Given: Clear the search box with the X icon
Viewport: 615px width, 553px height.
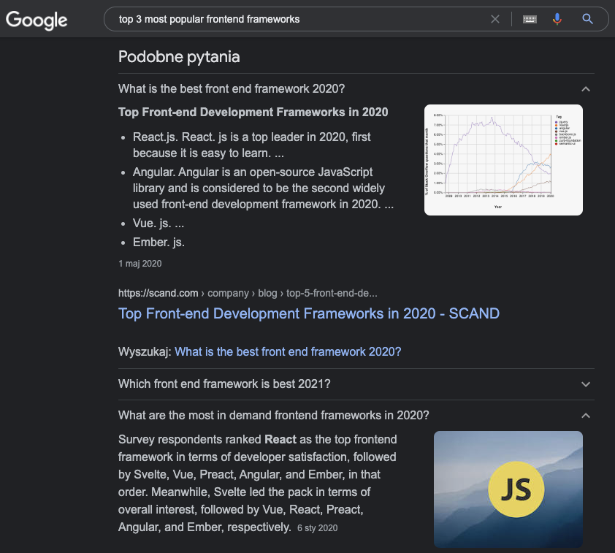Looking at the screenshot, I should click(495, 19).
